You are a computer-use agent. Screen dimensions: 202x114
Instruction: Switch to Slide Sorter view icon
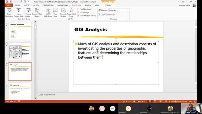[x=155, y=101]
